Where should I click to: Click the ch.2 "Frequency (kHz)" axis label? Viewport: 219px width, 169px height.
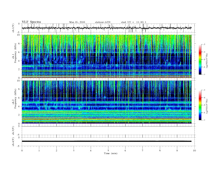tap(15, 99)
